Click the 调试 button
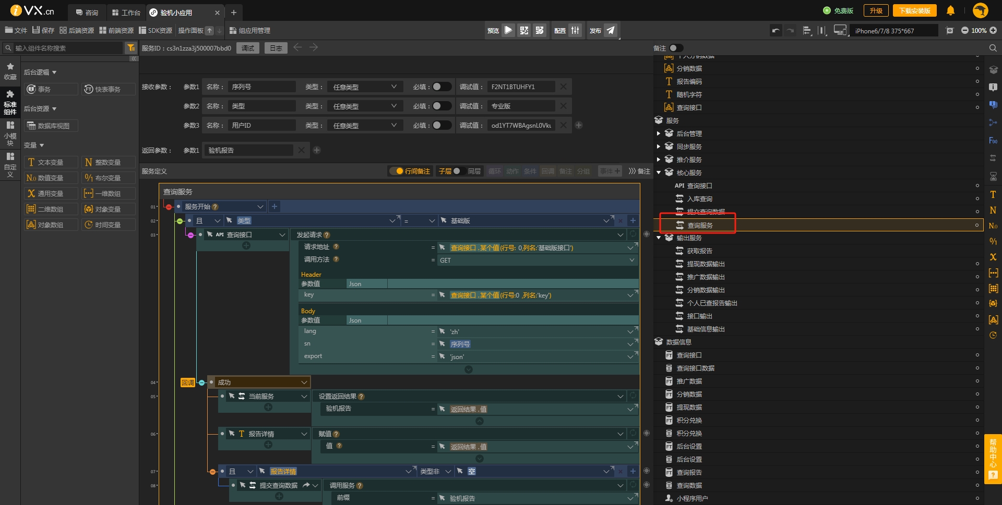1002x505 pixels. 248,48
